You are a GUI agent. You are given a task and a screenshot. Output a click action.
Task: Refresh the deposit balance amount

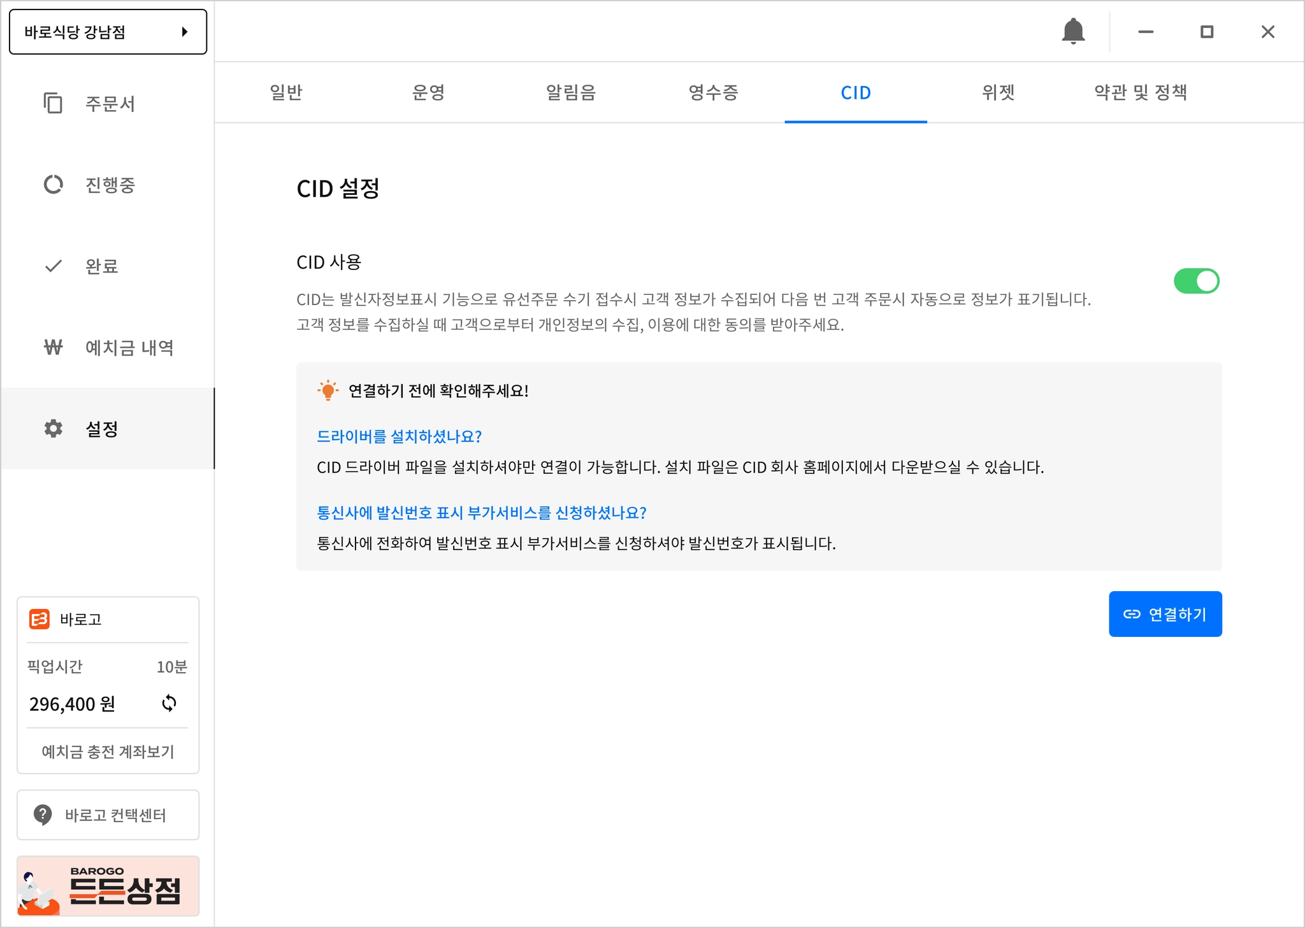tap(169, 703)
